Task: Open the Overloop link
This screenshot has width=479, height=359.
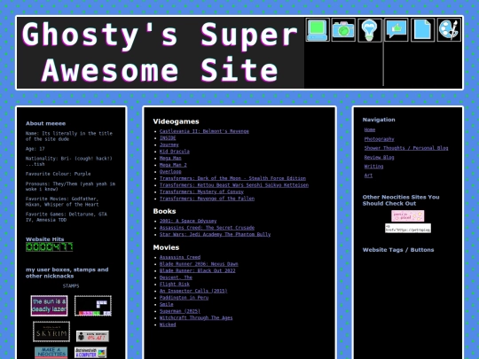Action: 170,172
